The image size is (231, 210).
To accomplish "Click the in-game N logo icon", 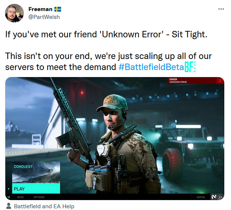I will pos(214,197).
